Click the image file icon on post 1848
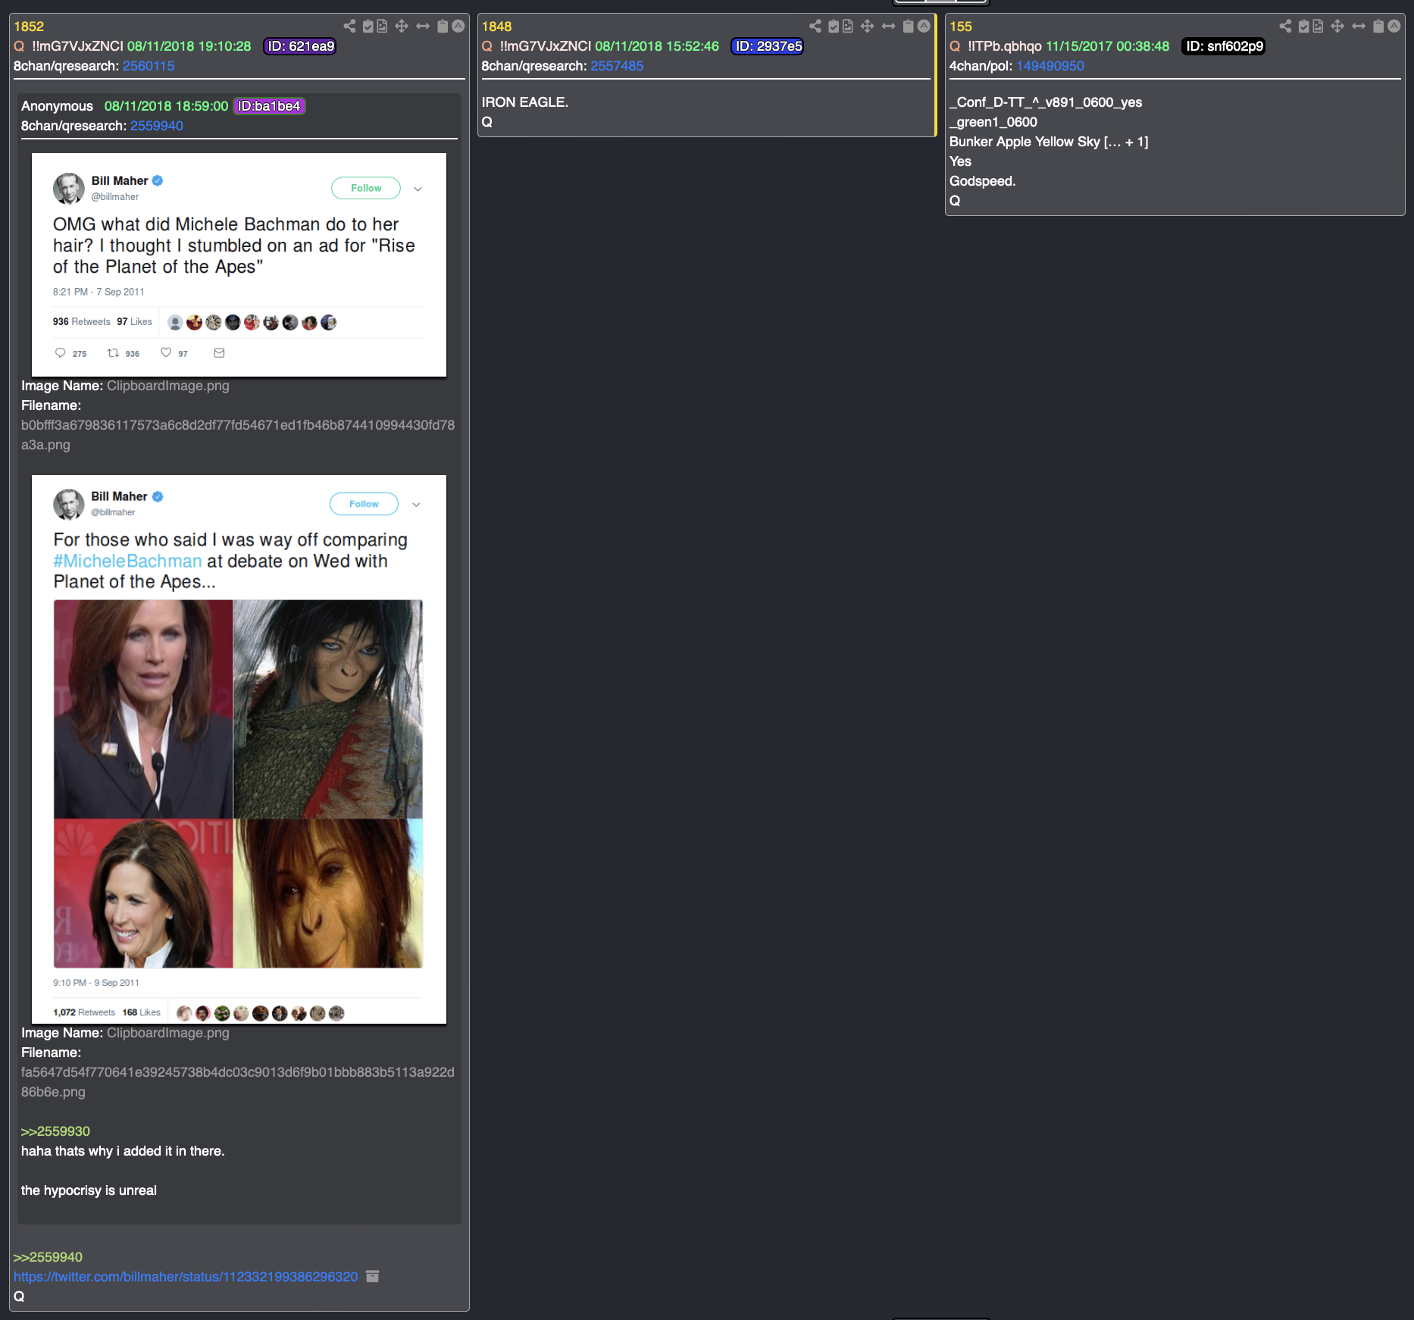Image resolution: width=1414 pixels, height=1320 pixels. click(848, 27)
